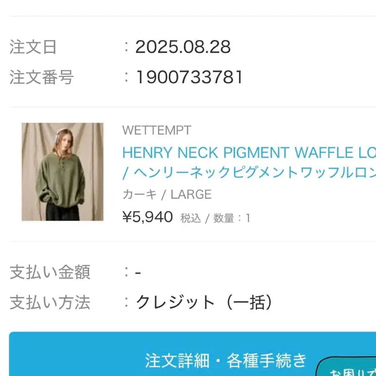Click the クレジット(一括) payment method value
Image resolution: width=376 pixels, height=376 pixels.
click(x=205, y=303)
